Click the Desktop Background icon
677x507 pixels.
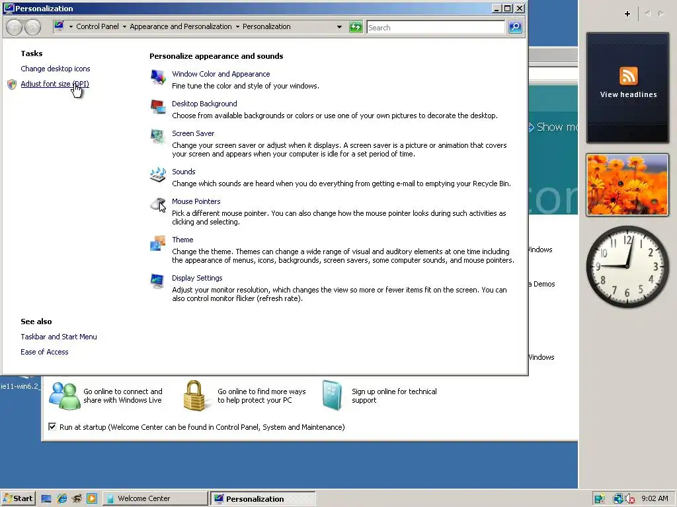click(158, 107)
